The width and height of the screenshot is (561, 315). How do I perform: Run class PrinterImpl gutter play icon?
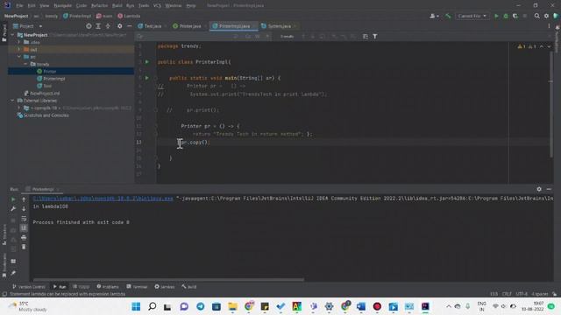click(146, 62)
